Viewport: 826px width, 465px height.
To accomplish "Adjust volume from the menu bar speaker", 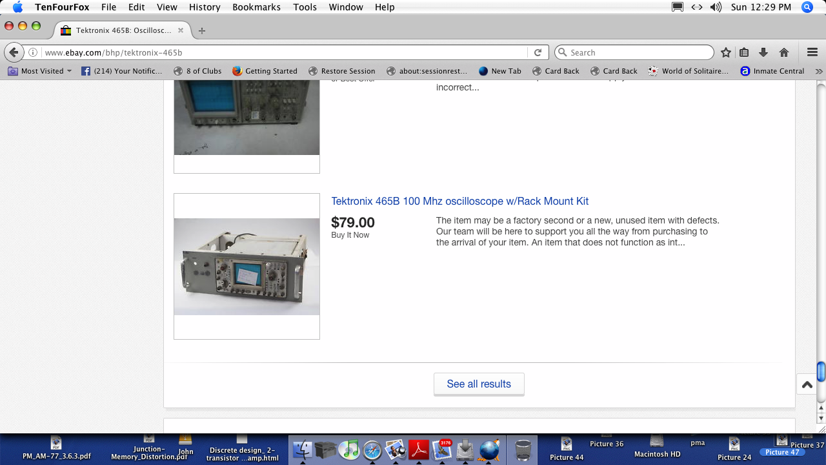I will point(716,7).
